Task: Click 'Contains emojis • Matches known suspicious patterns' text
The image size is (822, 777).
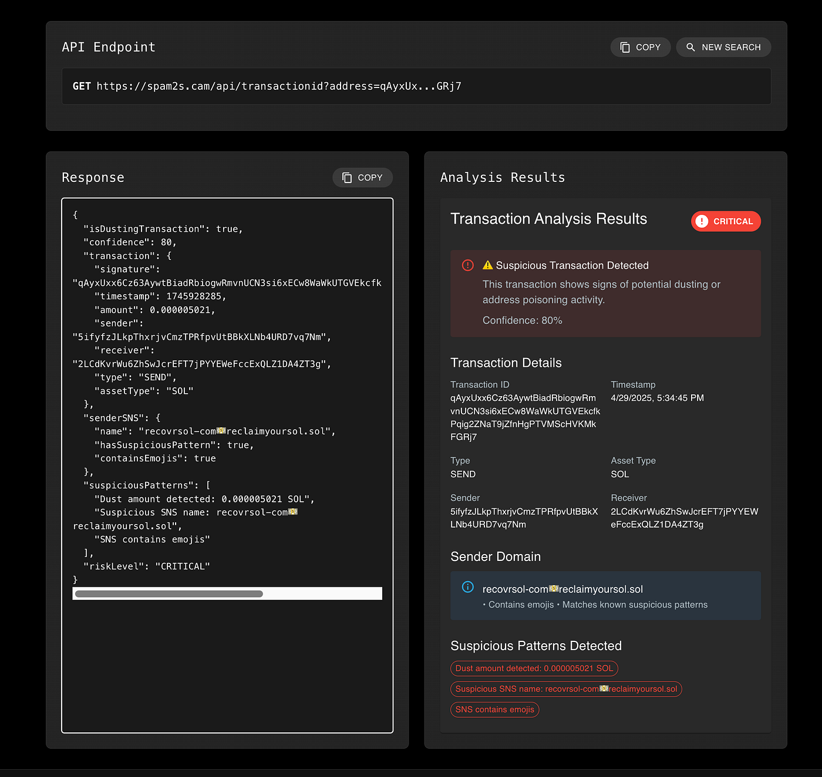Action: point(595,604)
